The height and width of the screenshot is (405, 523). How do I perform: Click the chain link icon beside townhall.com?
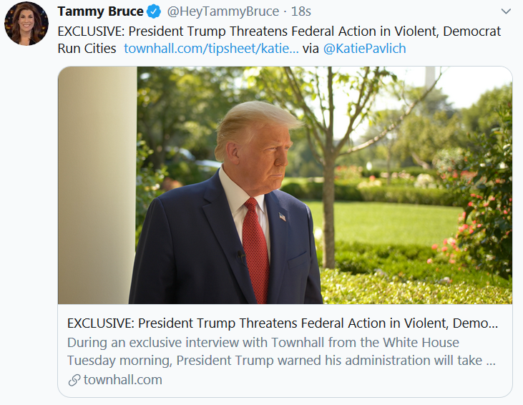coord(74,380)
